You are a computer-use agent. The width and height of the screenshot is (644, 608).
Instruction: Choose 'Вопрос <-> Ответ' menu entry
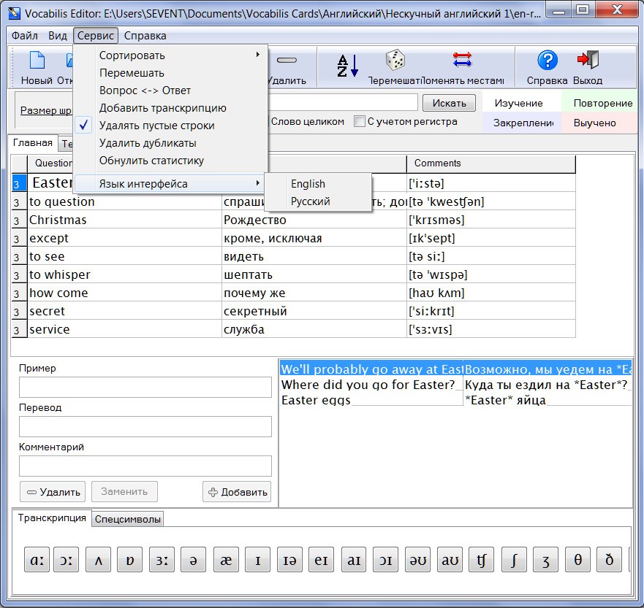(170, 91)
